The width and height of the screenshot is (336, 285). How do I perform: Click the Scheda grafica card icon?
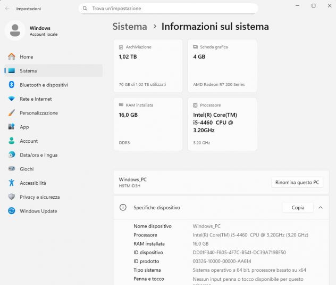coord(195,47)
